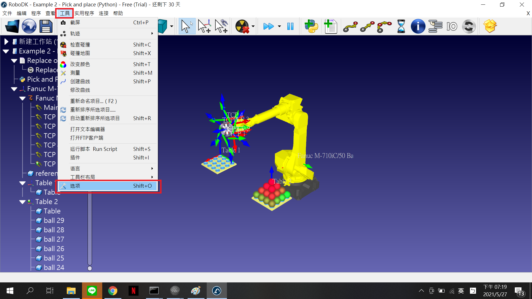Click the blue info message icon

[418, 26]
